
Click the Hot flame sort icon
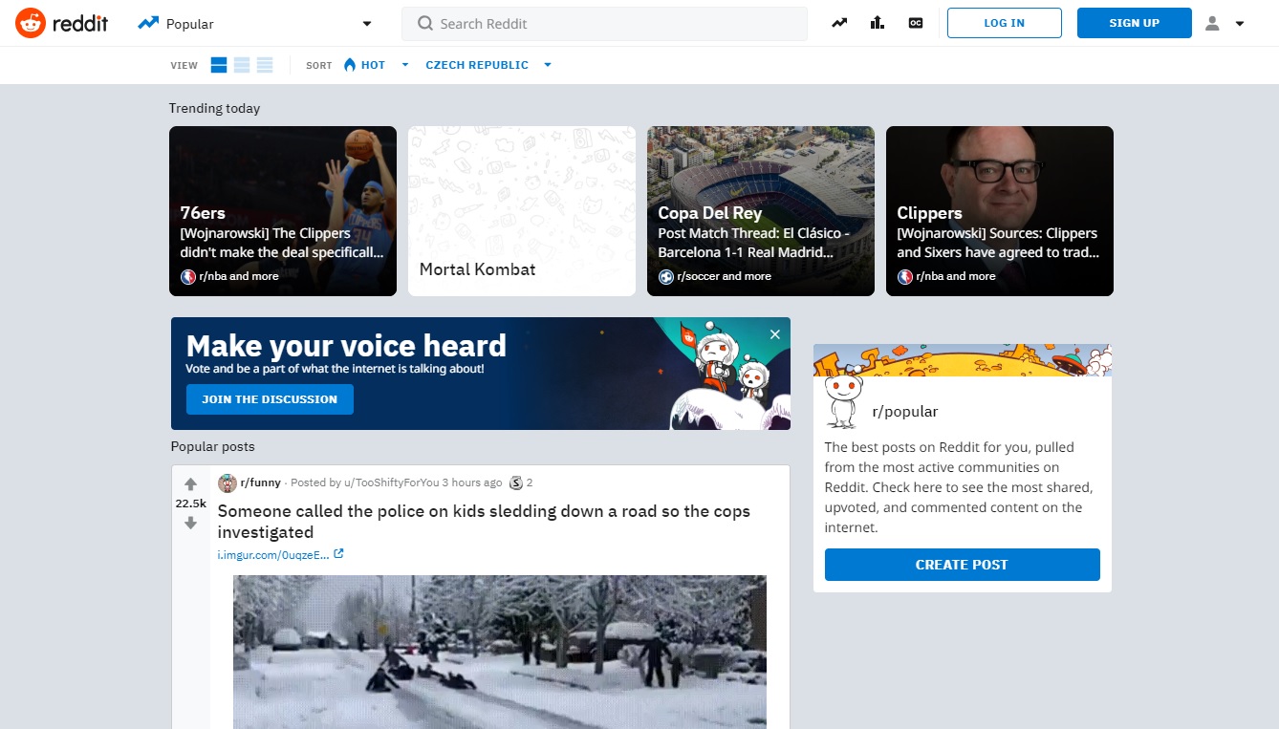(x=350, y=65)
